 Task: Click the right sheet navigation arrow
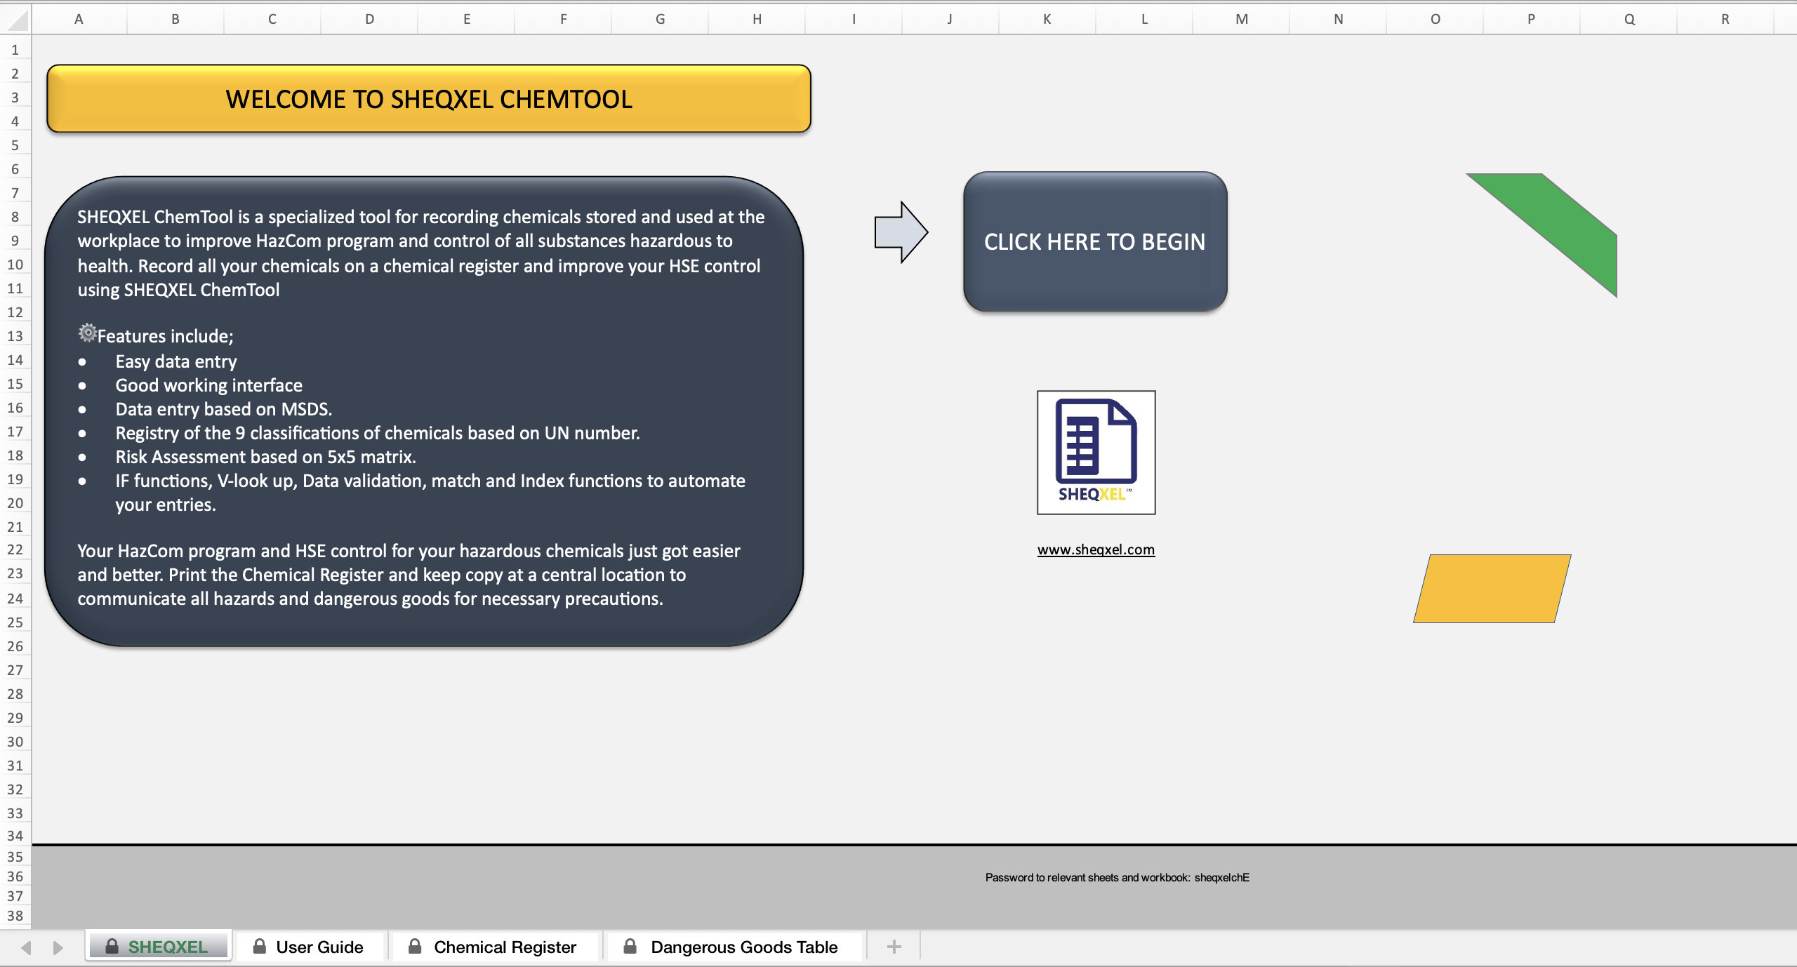56,946
